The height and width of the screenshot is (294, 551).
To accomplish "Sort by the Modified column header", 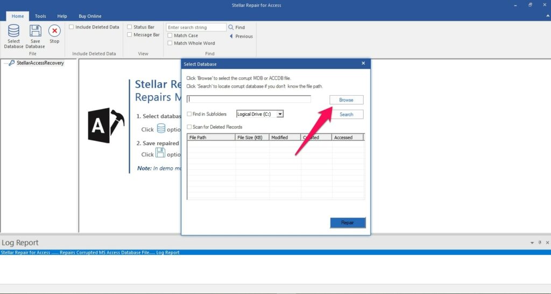I will click(285, 138).
